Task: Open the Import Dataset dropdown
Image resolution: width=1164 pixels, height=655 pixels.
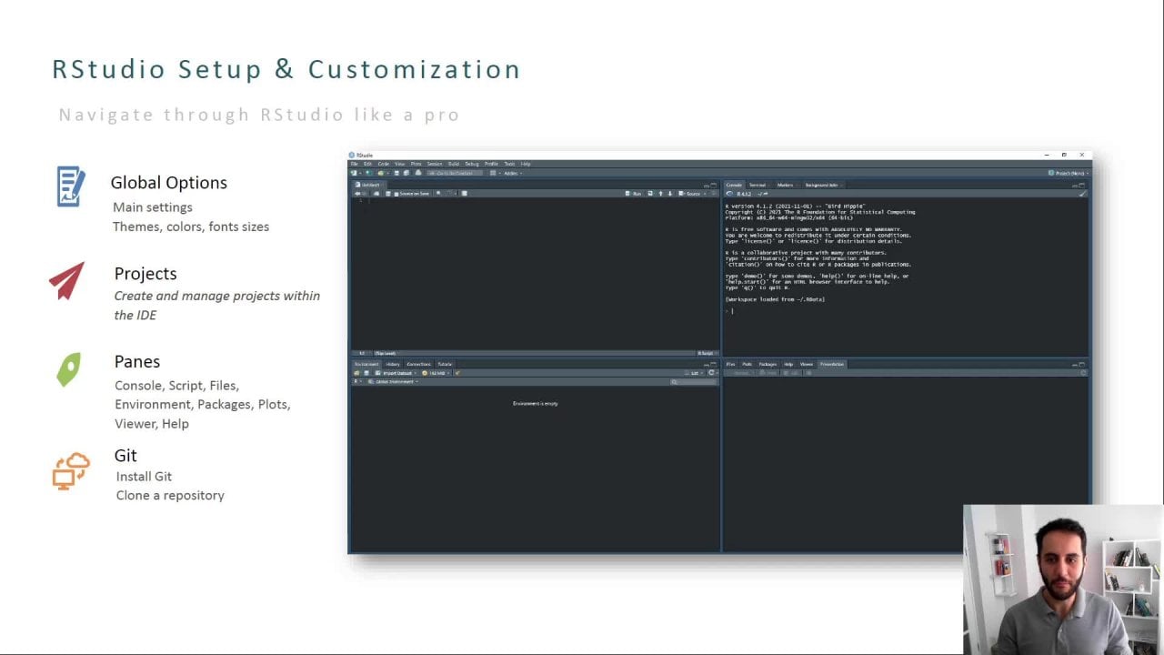Action: [398, 373]
